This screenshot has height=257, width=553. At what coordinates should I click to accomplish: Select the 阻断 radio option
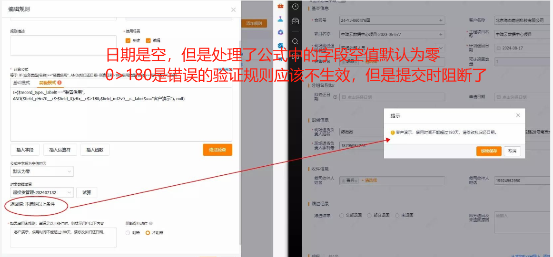pyautogui.click(x=128, y=233)
